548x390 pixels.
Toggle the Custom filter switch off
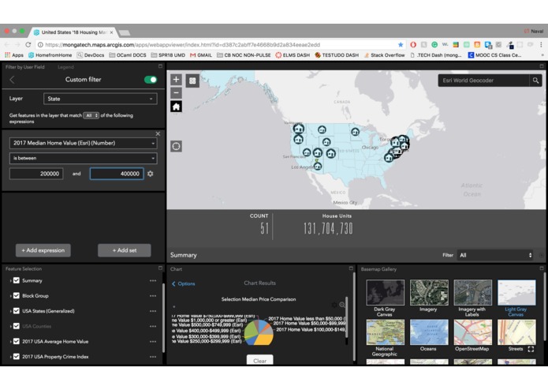point(151,80)
